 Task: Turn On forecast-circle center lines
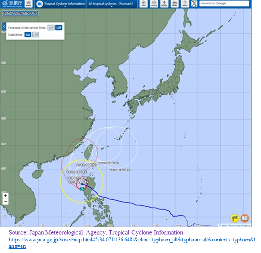pos(51,28)
